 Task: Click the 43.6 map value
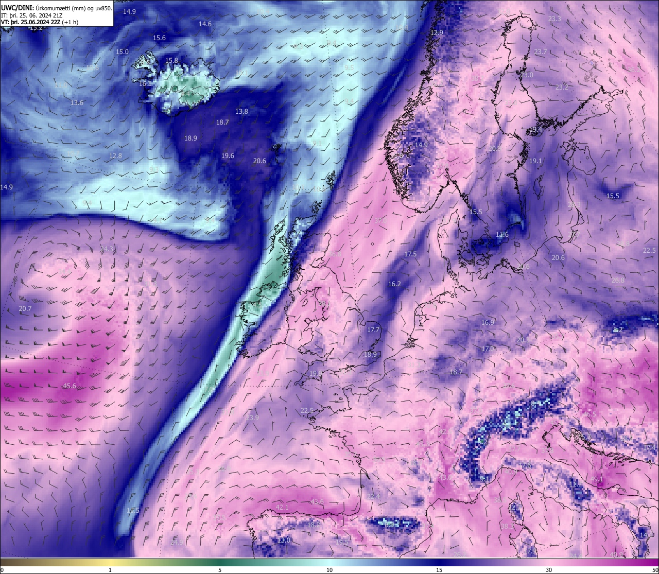pos(317,501)
